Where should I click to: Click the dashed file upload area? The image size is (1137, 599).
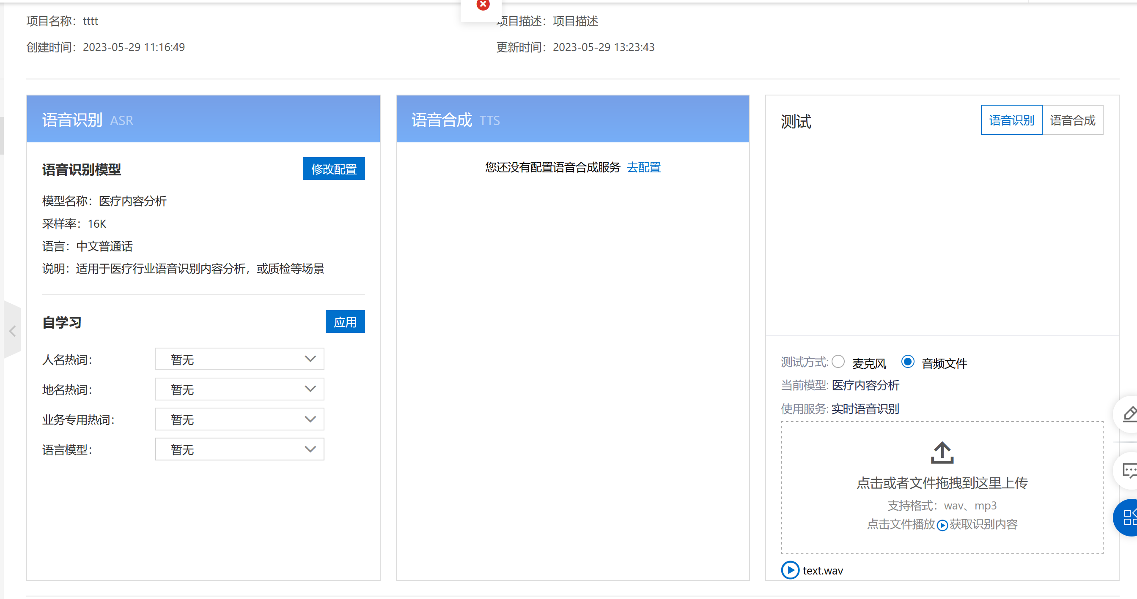pos(942,487)
